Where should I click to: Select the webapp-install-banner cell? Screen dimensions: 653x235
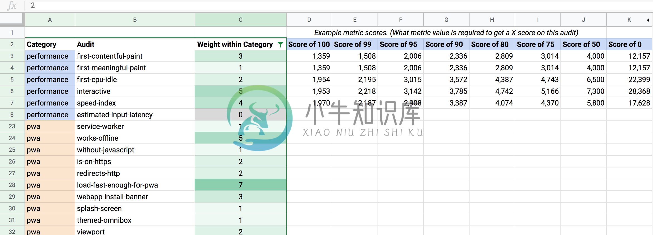135,197
